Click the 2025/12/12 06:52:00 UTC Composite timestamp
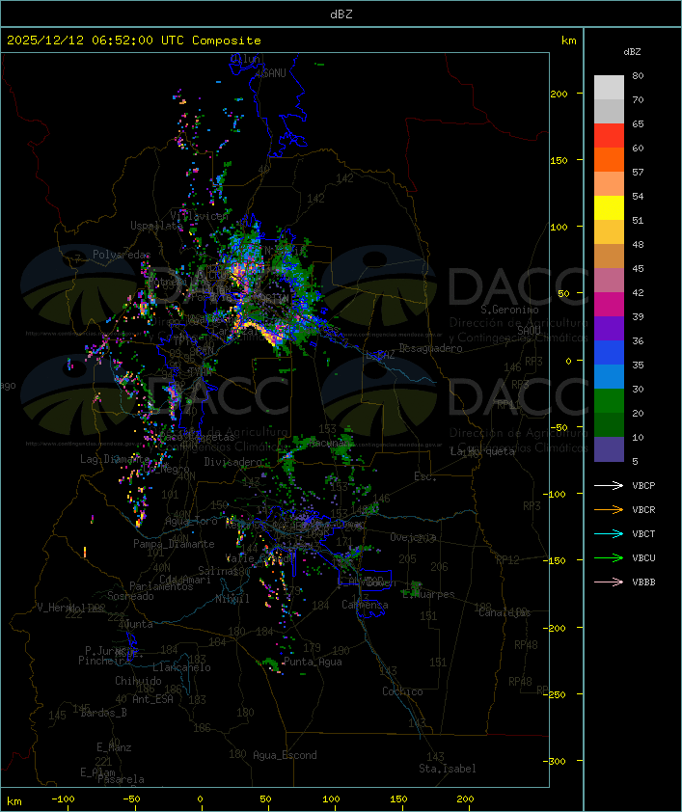The width and height of the screenshot is (682, 812). point(134,40)
